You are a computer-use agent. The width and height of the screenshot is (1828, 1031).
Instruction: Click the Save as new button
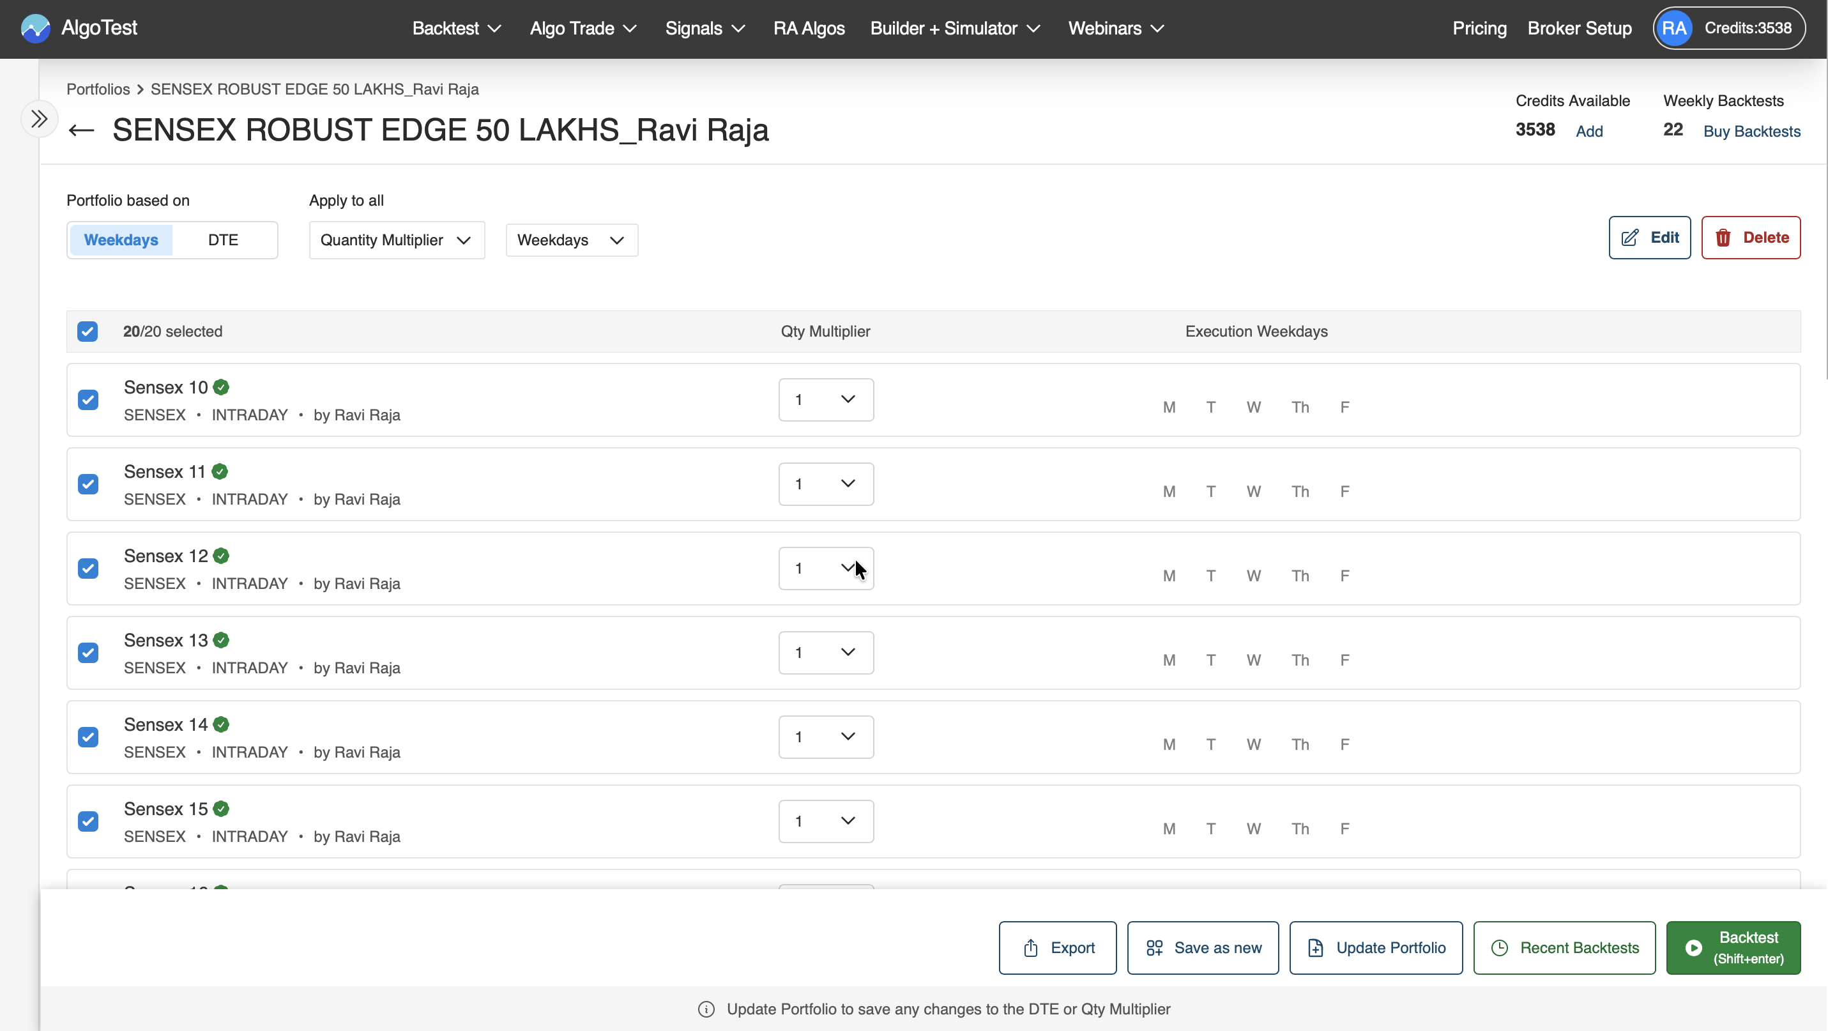coord(1203,948)
